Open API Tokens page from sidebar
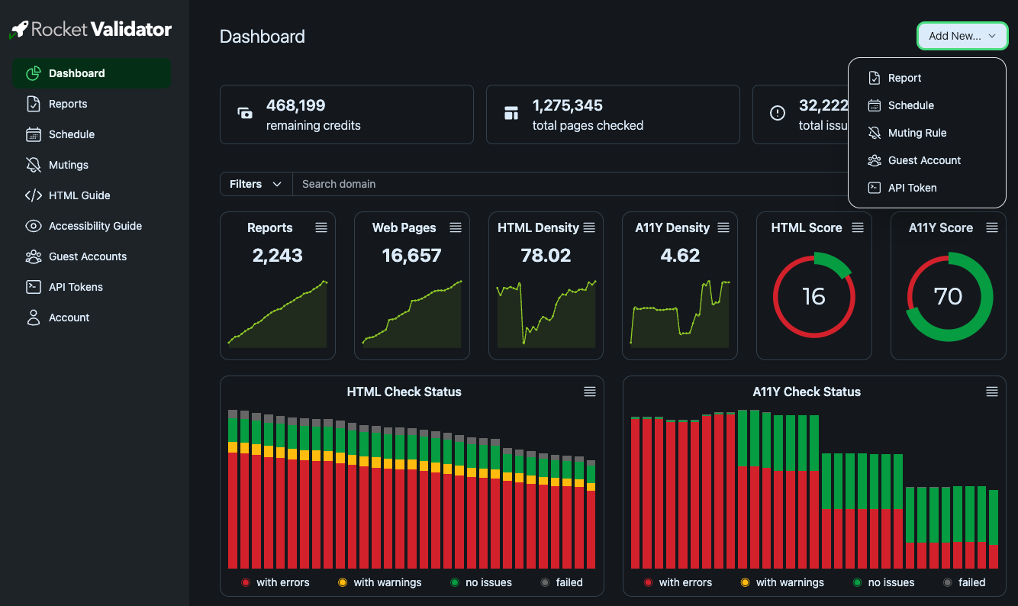This screenshot has height=606, width=1018. [92, 287]
